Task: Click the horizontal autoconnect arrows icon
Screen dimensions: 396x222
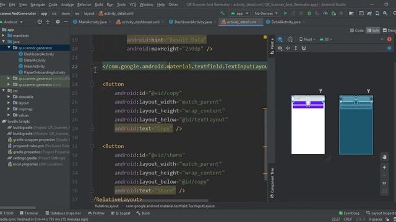Action: click(288, 48)
